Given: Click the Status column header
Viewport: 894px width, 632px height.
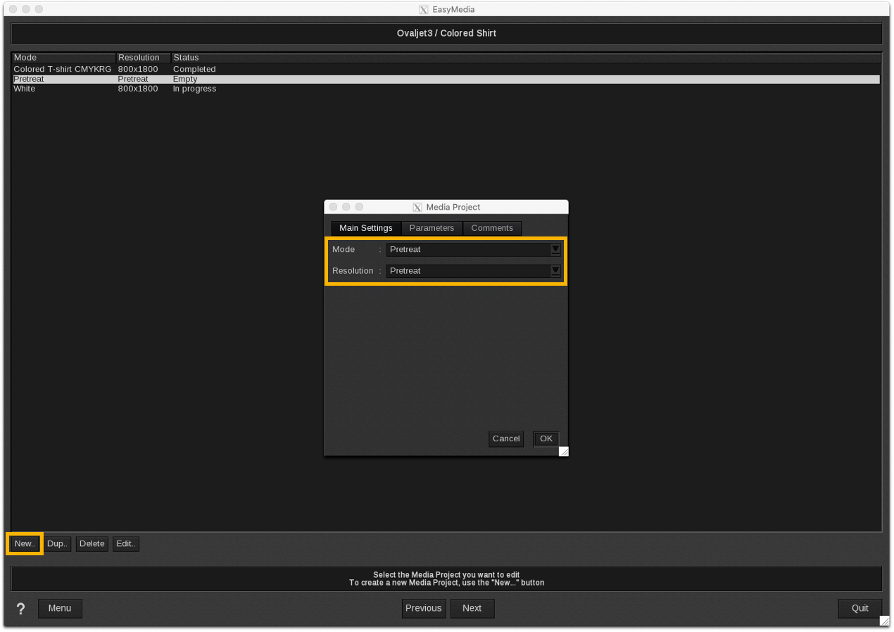Looking at the screenshot, I should coord(186,58).
